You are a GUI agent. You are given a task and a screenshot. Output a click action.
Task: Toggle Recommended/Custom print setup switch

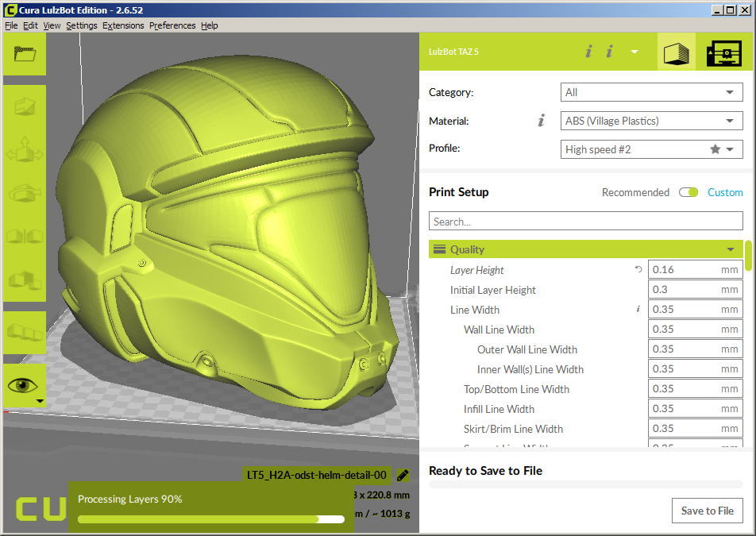pyautogui.click(x=688, y=192)
